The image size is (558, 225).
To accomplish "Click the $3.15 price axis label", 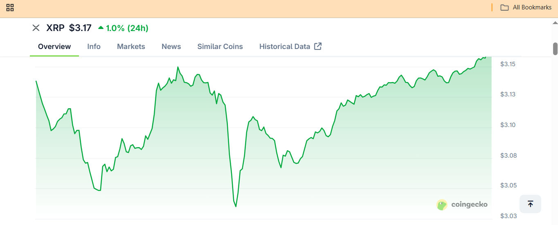I will tap(508, 64).
